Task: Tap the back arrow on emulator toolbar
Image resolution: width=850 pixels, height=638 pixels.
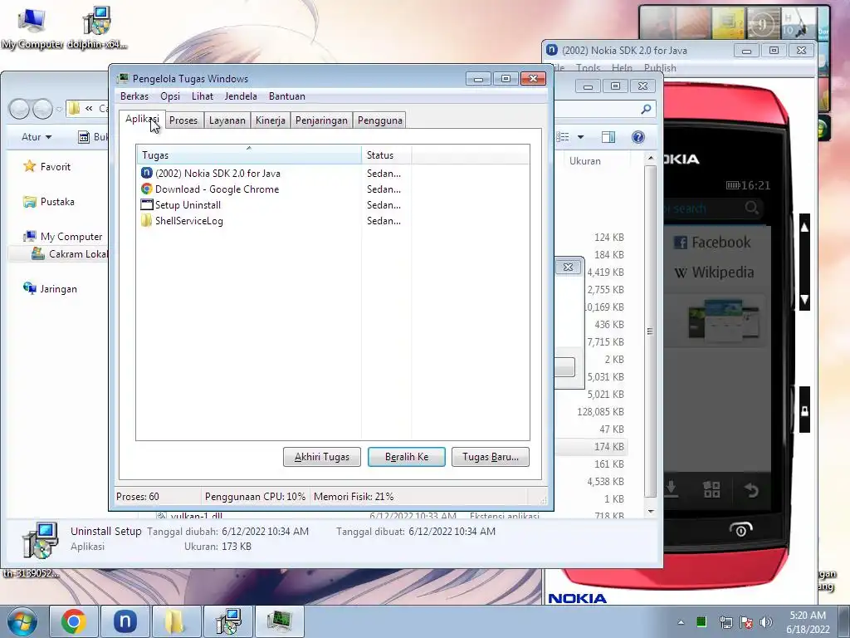Action: pyautogui.click(x=751, y=490)
